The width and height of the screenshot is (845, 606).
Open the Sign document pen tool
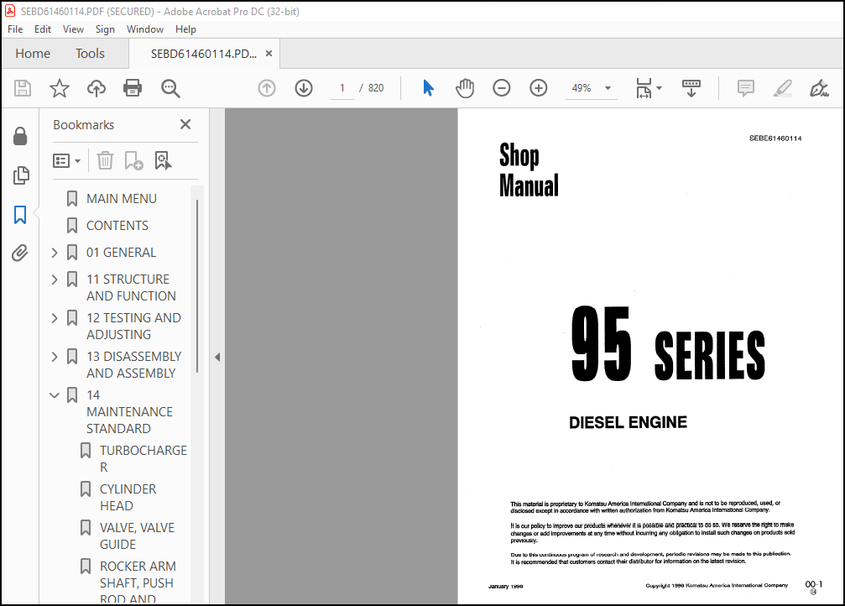pos(819,88)
